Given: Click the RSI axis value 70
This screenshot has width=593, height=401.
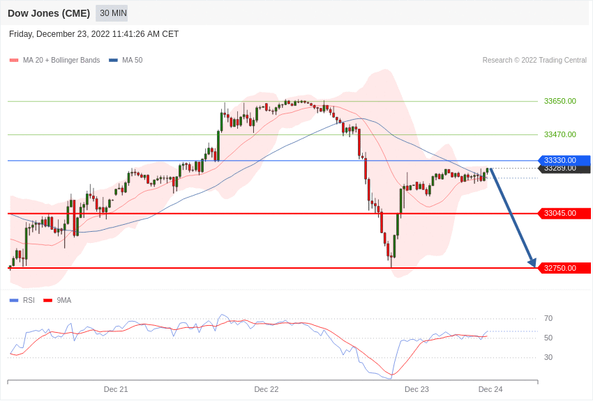Looking at the screenshot, I should pos(548,318).
